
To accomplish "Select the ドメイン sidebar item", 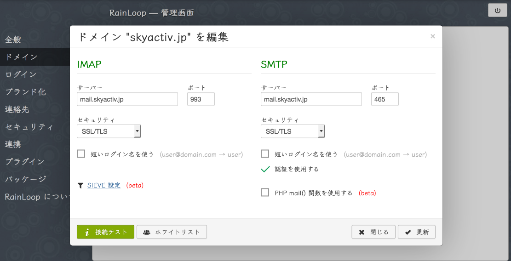I will point(35,57).
